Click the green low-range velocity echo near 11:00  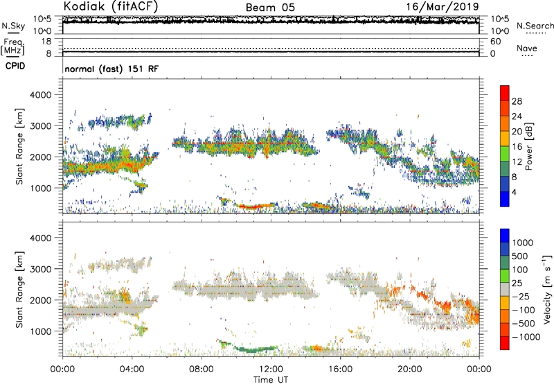coord(254,349)
